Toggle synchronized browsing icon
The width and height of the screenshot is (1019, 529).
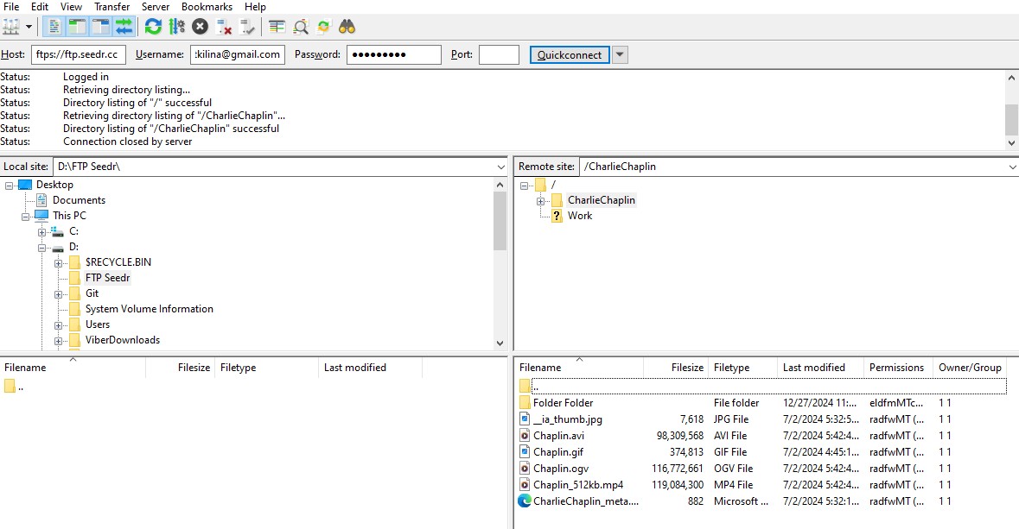[x=323, y=27]
